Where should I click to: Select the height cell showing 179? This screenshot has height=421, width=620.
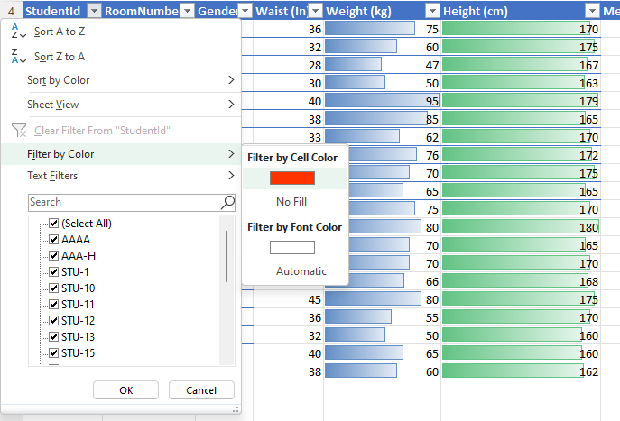pos(521,101)
